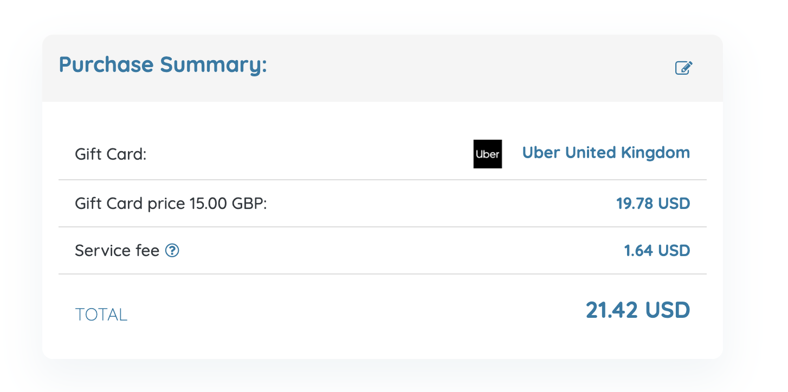Select the Gift Card: label

[x=111, y=154]
